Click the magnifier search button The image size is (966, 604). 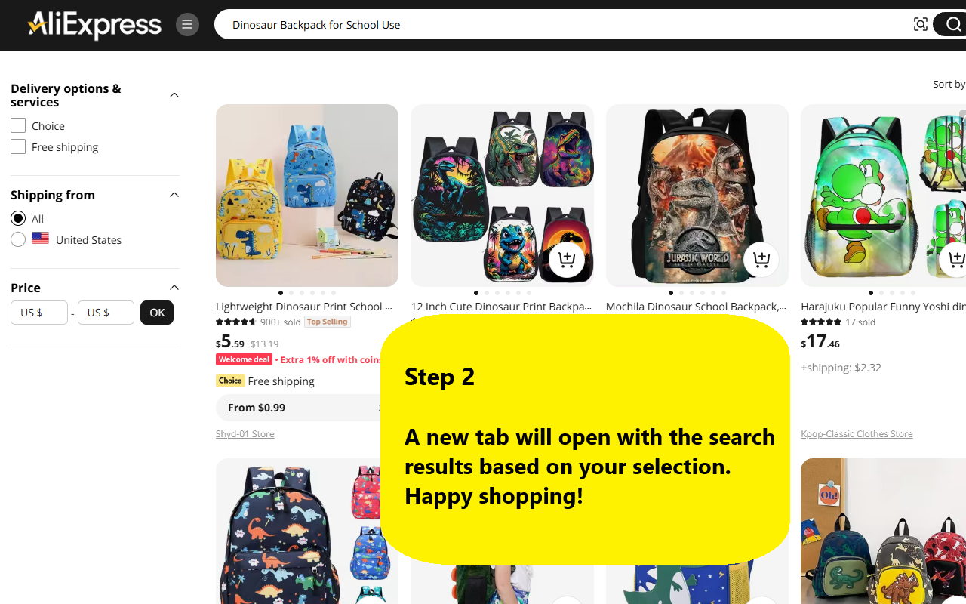(x=953, y=24)
